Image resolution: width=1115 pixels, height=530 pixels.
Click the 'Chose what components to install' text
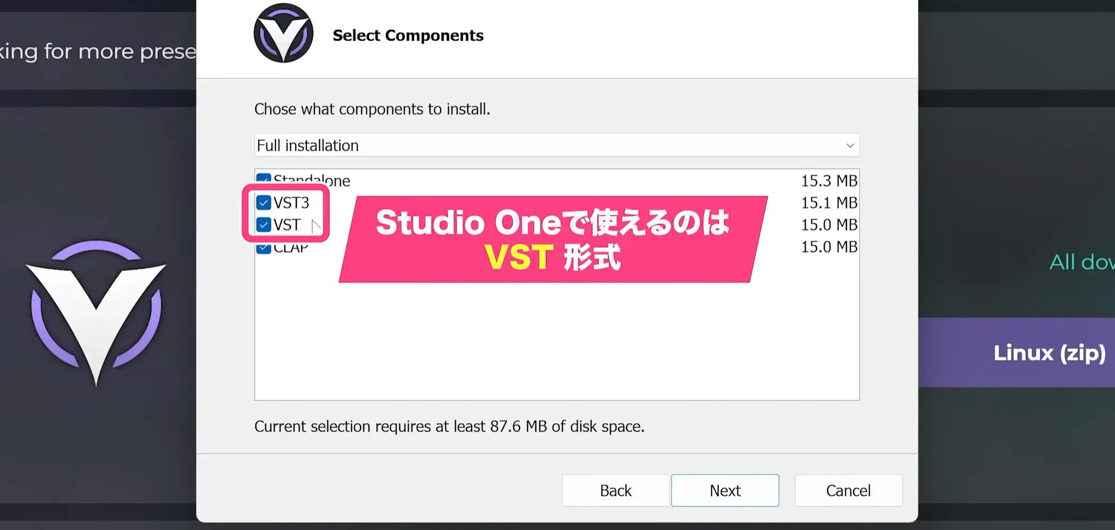372,109
